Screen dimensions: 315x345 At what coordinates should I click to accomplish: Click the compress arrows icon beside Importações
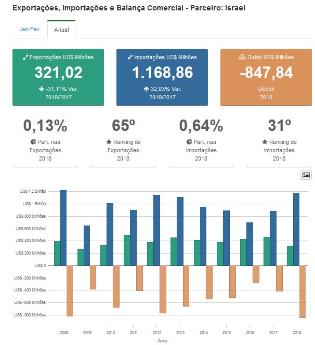(x=130, y=58)
